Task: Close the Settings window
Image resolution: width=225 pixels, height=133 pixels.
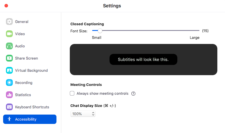Action: (6, 6)
